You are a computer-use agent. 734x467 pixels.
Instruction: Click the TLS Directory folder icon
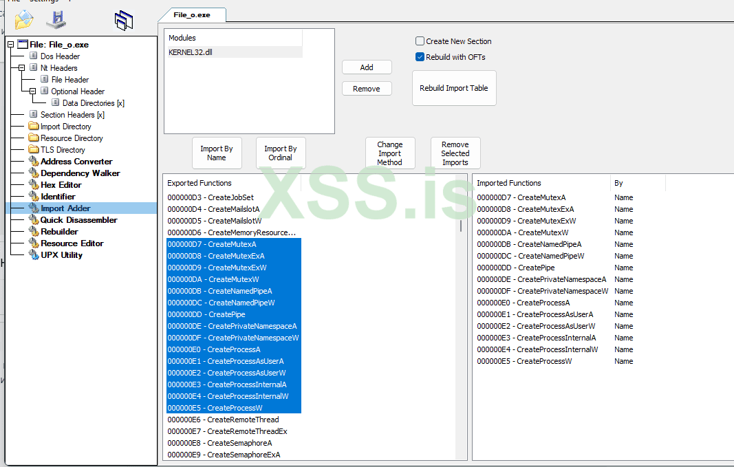(x=33, y=149)
